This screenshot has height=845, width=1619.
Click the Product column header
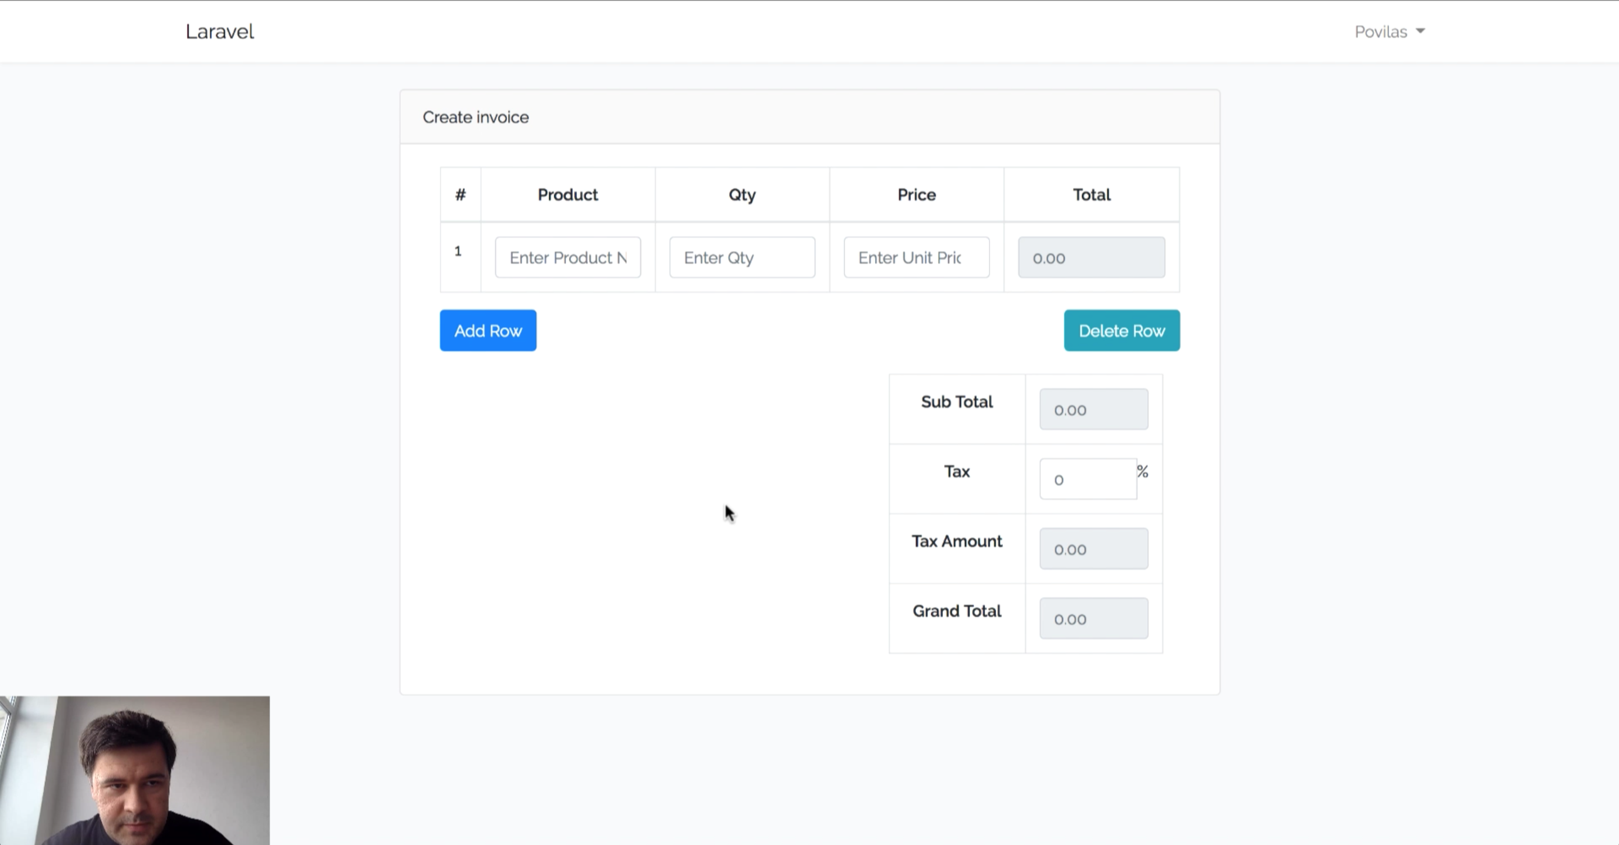pyautogui.click(x=568, y=194)
